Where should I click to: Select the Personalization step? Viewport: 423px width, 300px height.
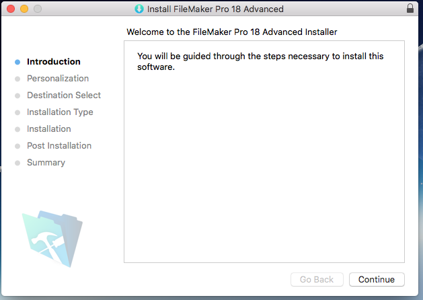(x=58, y=79)
